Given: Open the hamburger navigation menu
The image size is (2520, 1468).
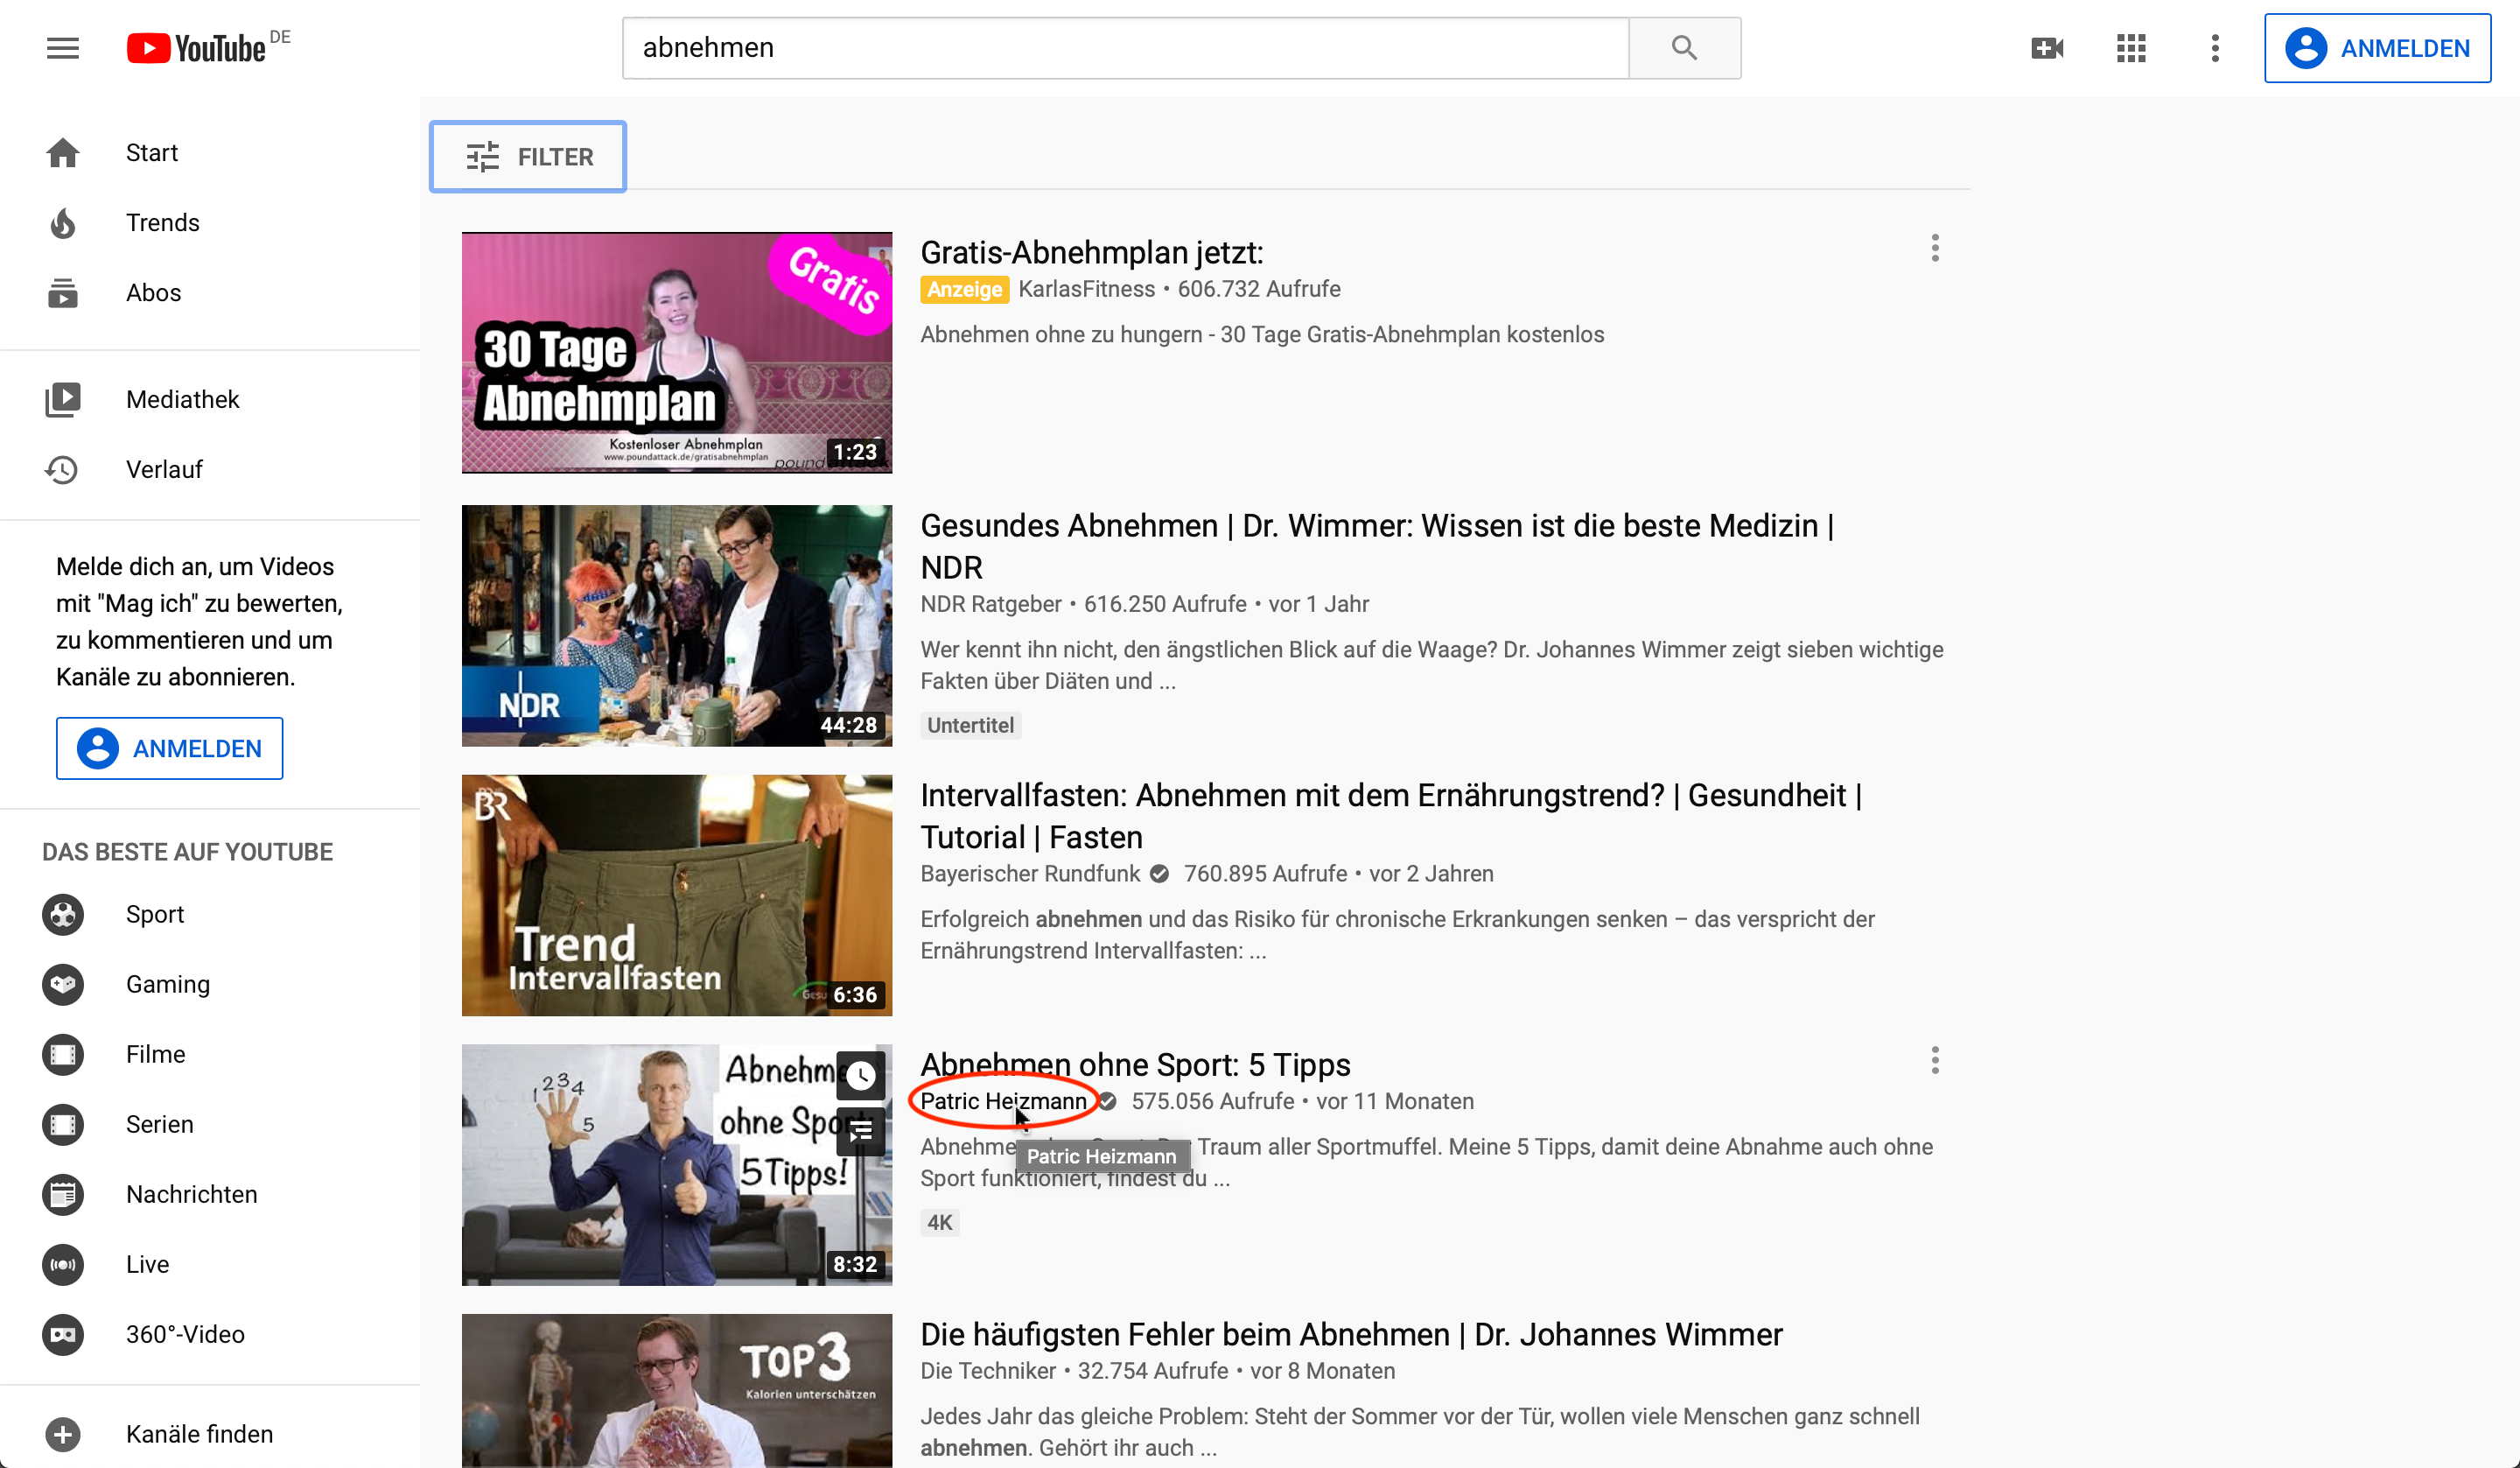Looking at the screenshot, I should click(62, 47).
